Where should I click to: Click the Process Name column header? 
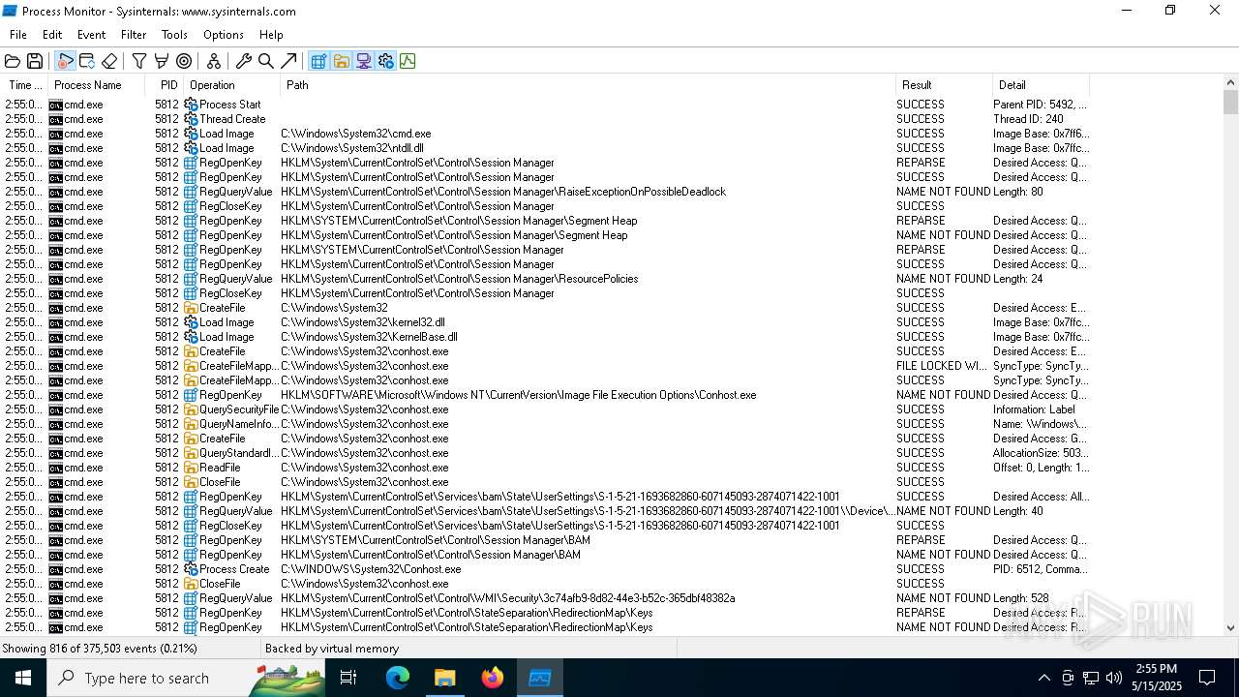pos(97,85)
